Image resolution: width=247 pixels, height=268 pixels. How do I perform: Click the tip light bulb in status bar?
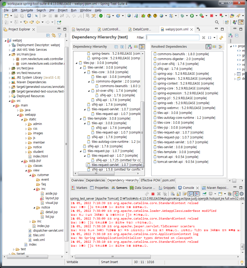coord(242,262)
